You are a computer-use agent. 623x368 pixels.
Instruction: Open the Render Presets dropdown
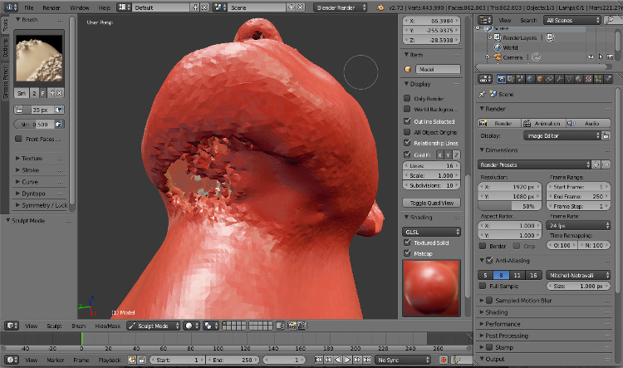click(x=534, y=164)
